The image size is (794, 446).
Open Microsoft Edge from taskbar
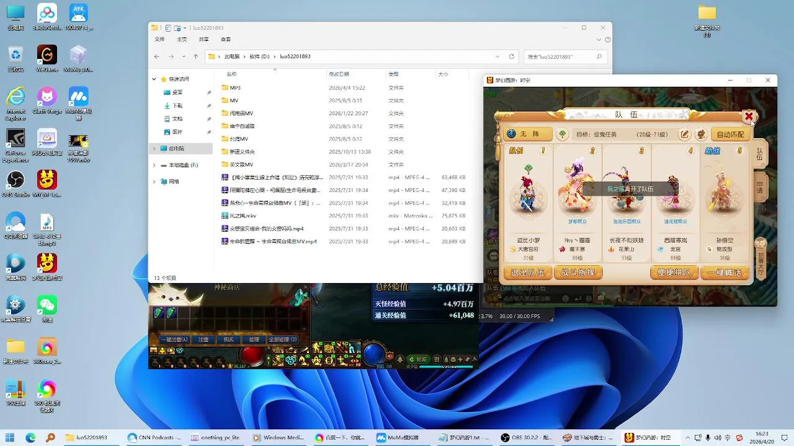pyautogui.click(x=30, y=437)
